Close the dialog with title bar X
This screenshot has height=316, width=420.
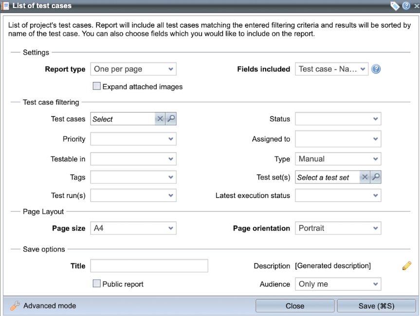click(x=416, y=6)
